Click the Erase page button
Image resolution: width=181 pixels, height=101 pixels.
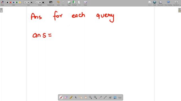85,3
